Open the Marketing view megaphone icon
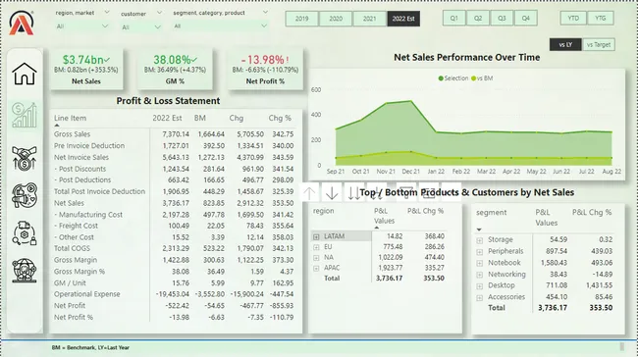The height and width of the screenshot is (357, 638). tap(25, 195)
